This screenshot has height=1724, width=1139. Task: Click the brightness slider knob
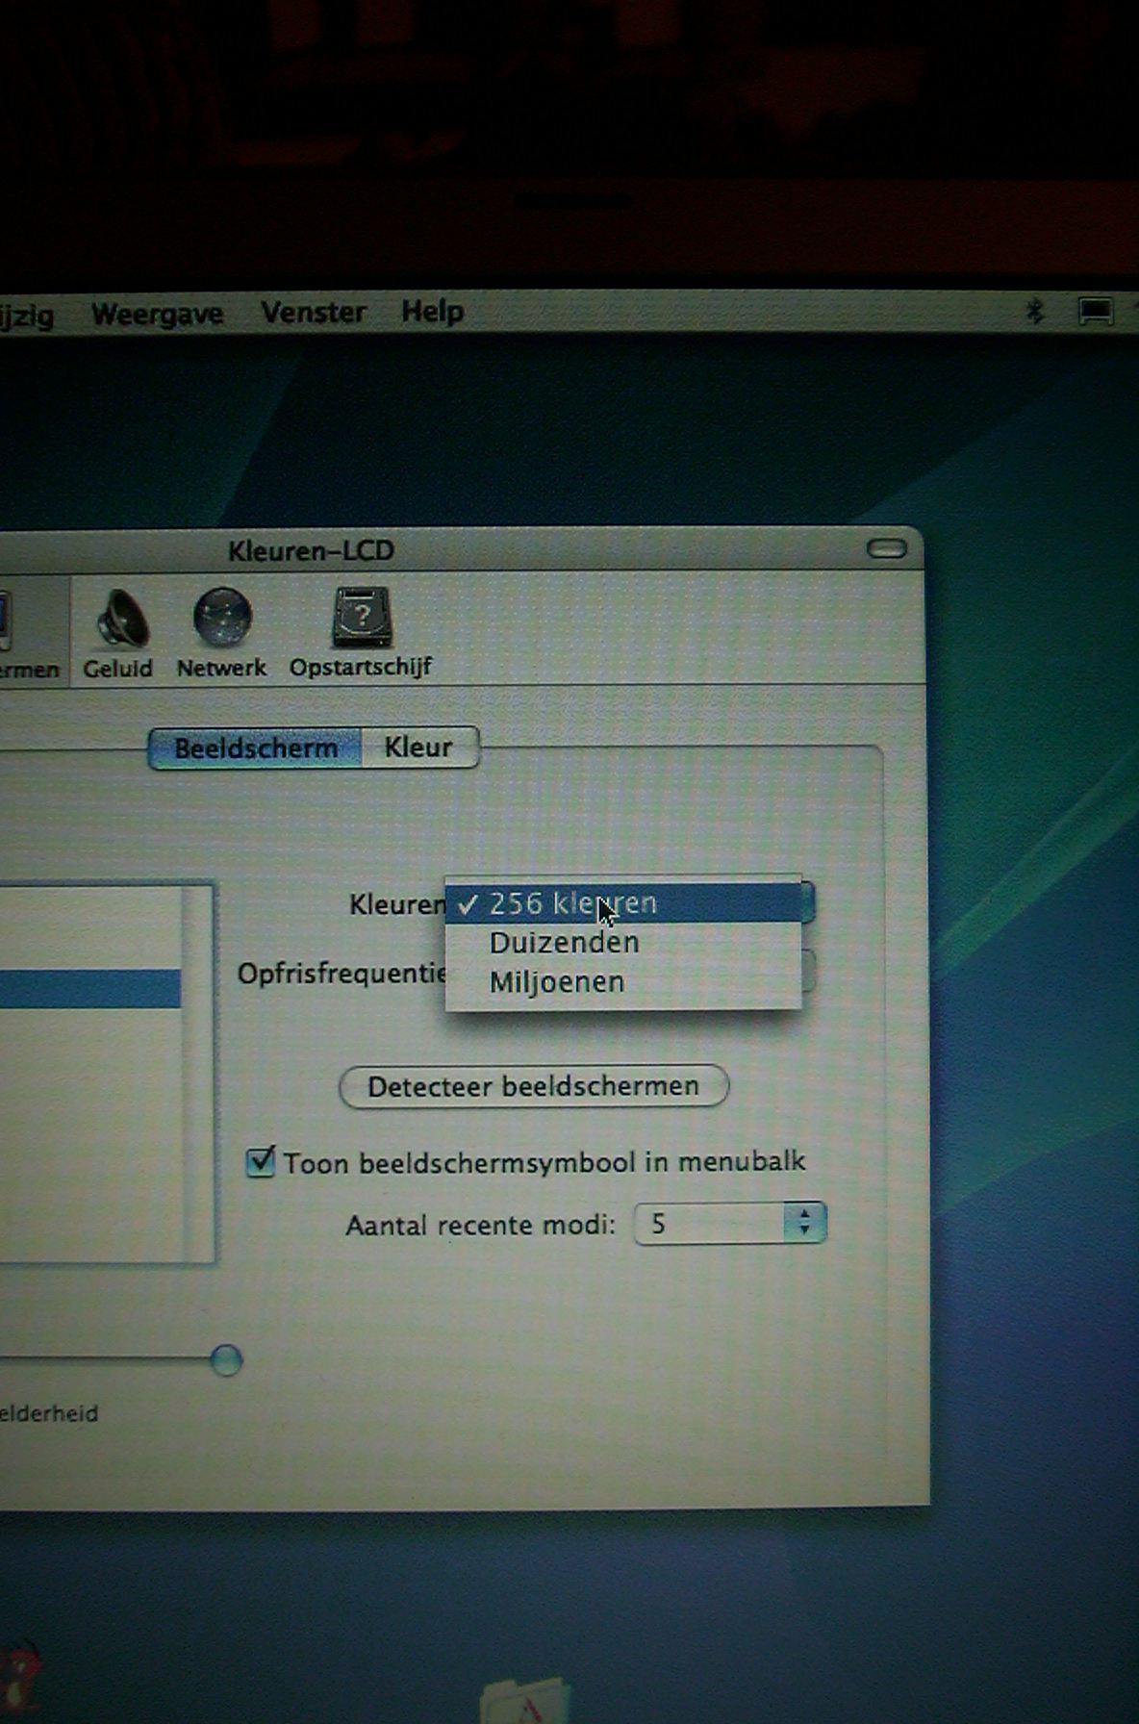226,1360
